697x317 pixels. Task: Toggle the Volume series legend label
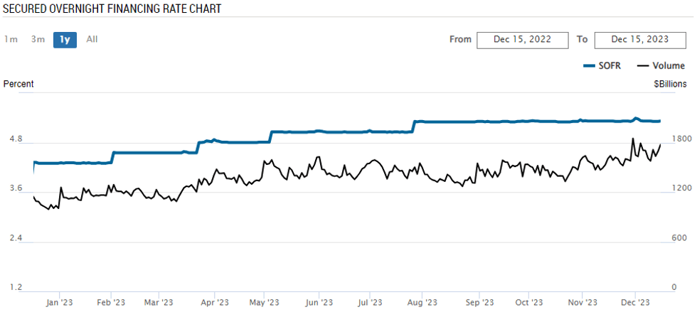(669, 66)
